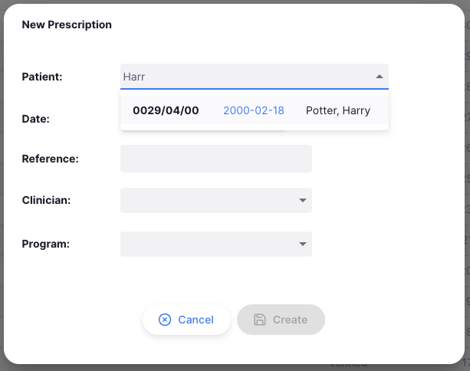Open the Clinician dropdown arrow
470x371 pixels.
click(302, 200)
